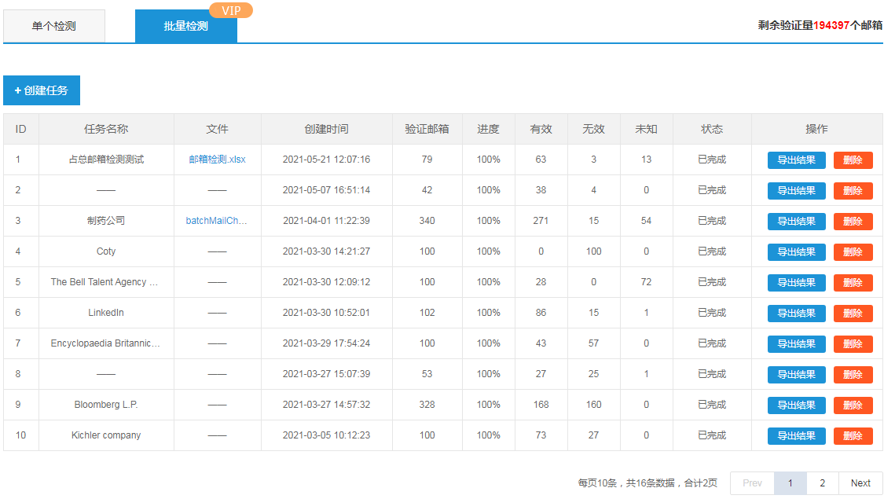884x499 pixels.
Task: Click task name 占总邮箱检测测试
Action: (x=106, y=160)
